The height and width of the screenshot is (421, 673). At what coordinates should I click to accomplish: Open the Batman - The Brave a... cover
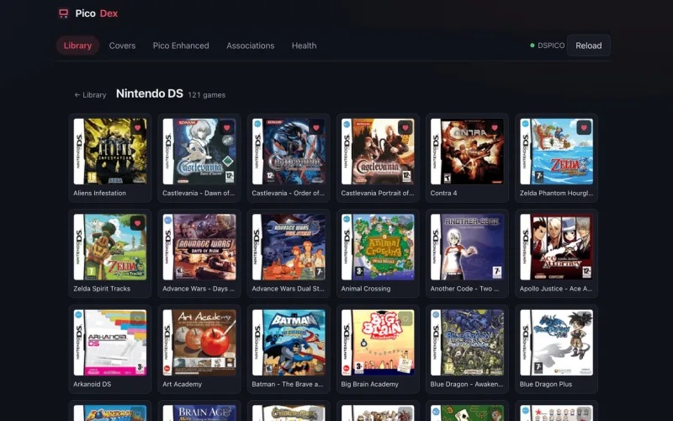[x=289, y=342]
